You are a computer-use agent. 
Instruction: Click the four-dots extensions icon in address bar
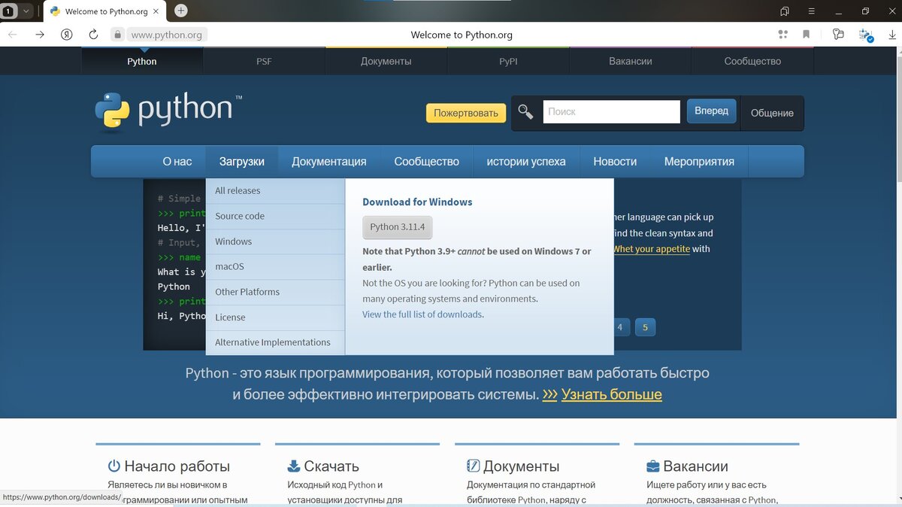tap(783, 35)
